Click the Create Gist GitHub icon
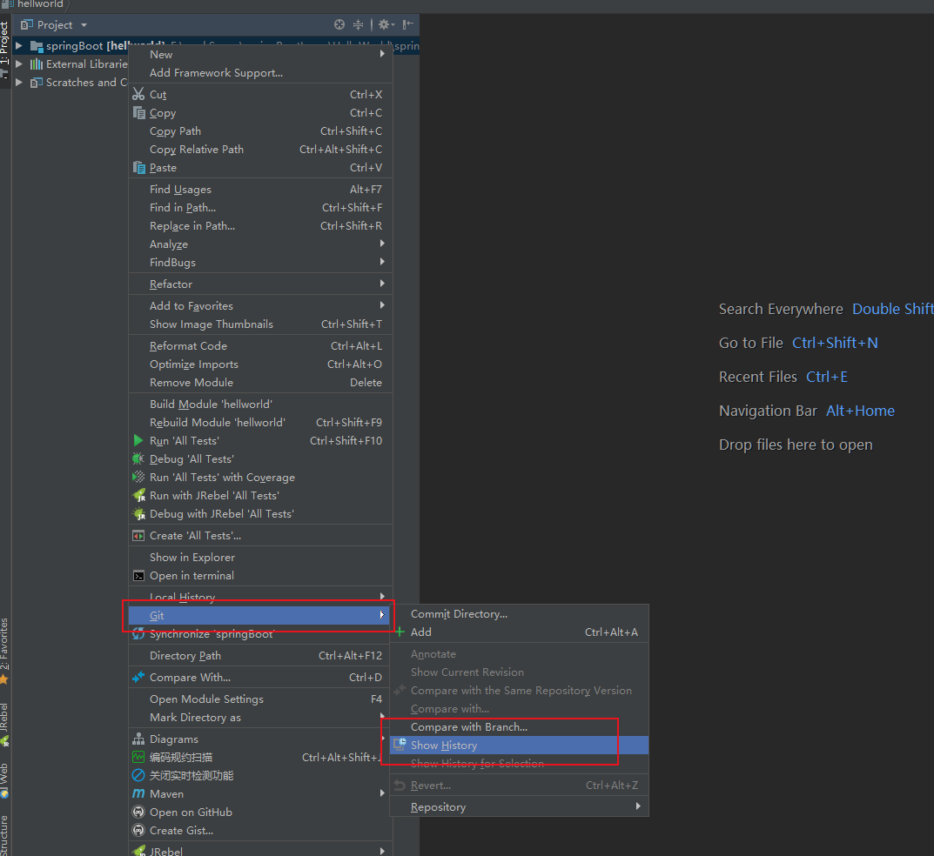The image size is (934, 856). (x=138, y=831)
